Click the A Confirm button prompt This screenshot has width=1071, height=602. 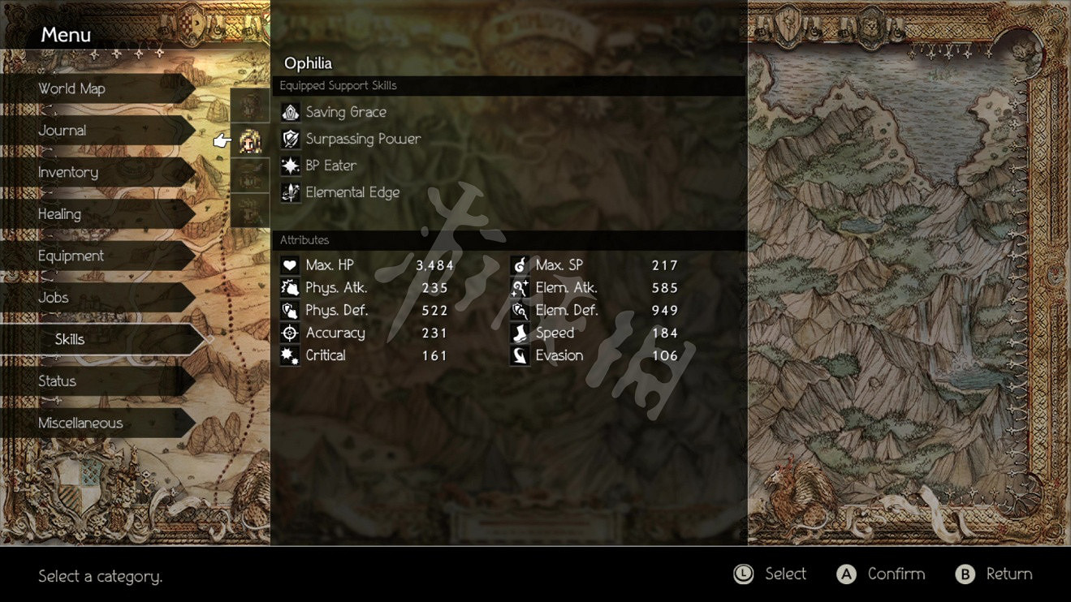[881, 574]
